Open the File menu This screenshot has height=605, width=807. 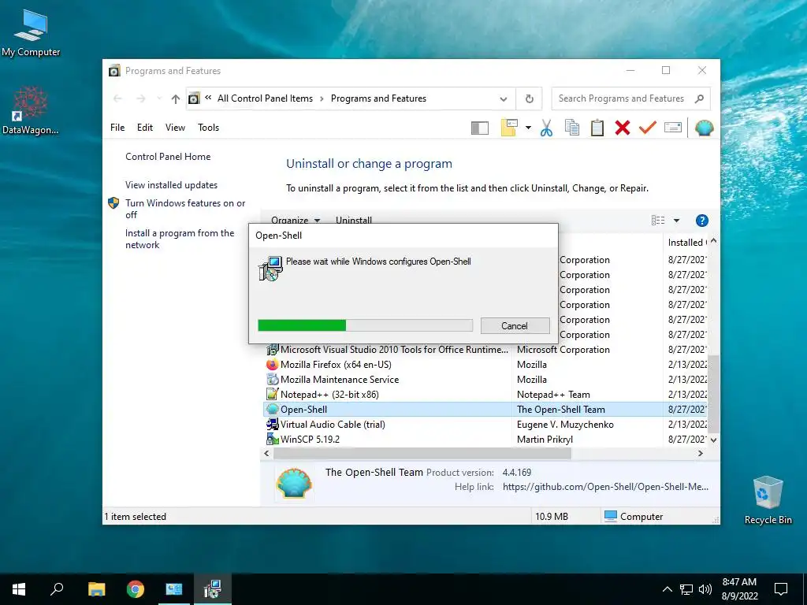117,128
